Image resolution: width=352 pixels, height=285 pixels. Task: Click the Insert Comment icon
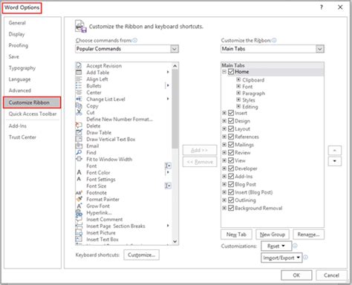(x=79, y=219)
